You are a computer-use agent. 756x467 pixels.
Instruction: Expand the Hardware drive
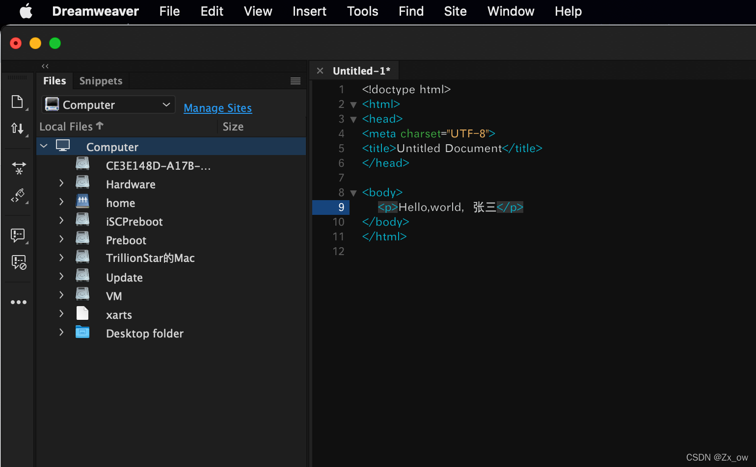[x=61, y=183]
